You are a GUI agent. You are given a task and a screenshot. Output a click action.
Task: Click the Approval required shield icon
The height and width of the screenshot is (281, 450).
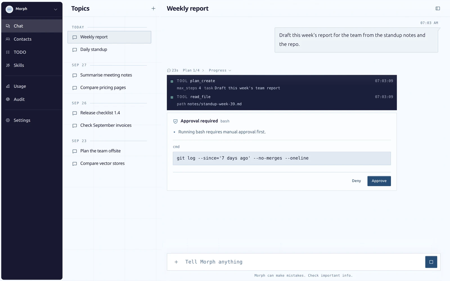pos(175,121)
